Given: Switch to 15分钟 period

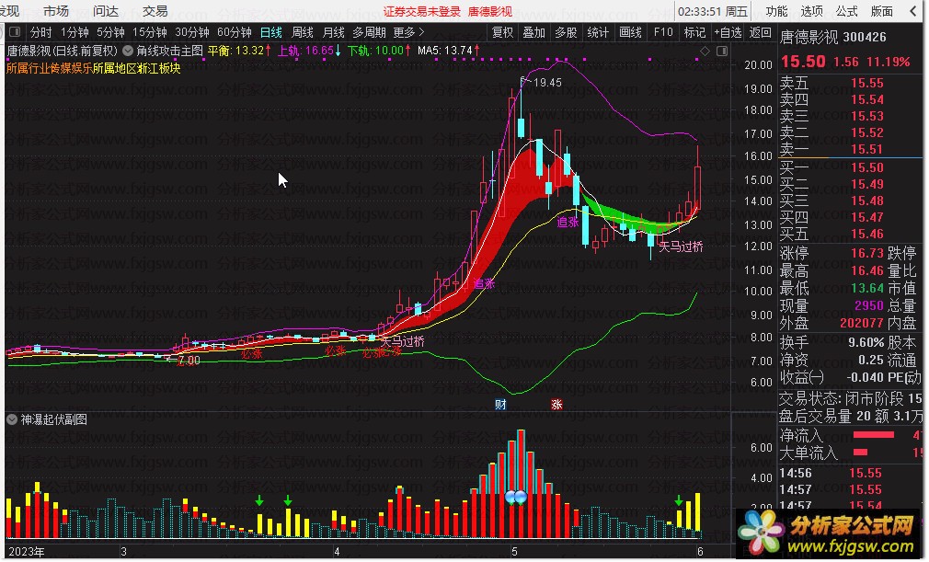Looking at the screenshot, I should pos(149,32).
